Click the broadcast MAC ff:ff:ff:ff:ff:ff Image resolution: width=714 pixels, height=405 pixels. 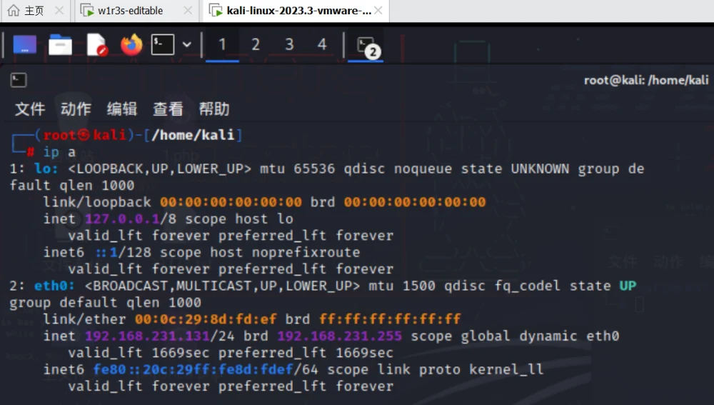click(x=390, y=319)
